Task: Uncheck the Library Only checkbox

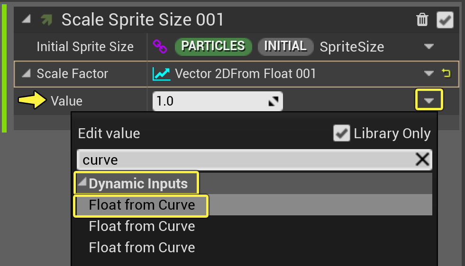Action: (341, 133)
